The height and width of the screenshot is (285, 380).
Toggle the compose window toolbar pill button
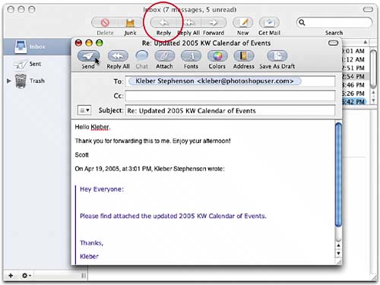(333, 43)
